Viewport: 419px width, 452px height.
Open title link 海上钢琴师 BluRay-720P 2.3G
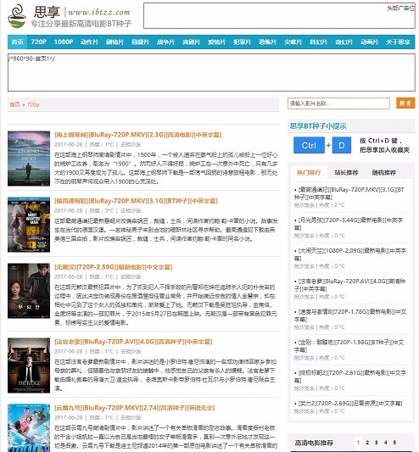(x=138, y=135)
